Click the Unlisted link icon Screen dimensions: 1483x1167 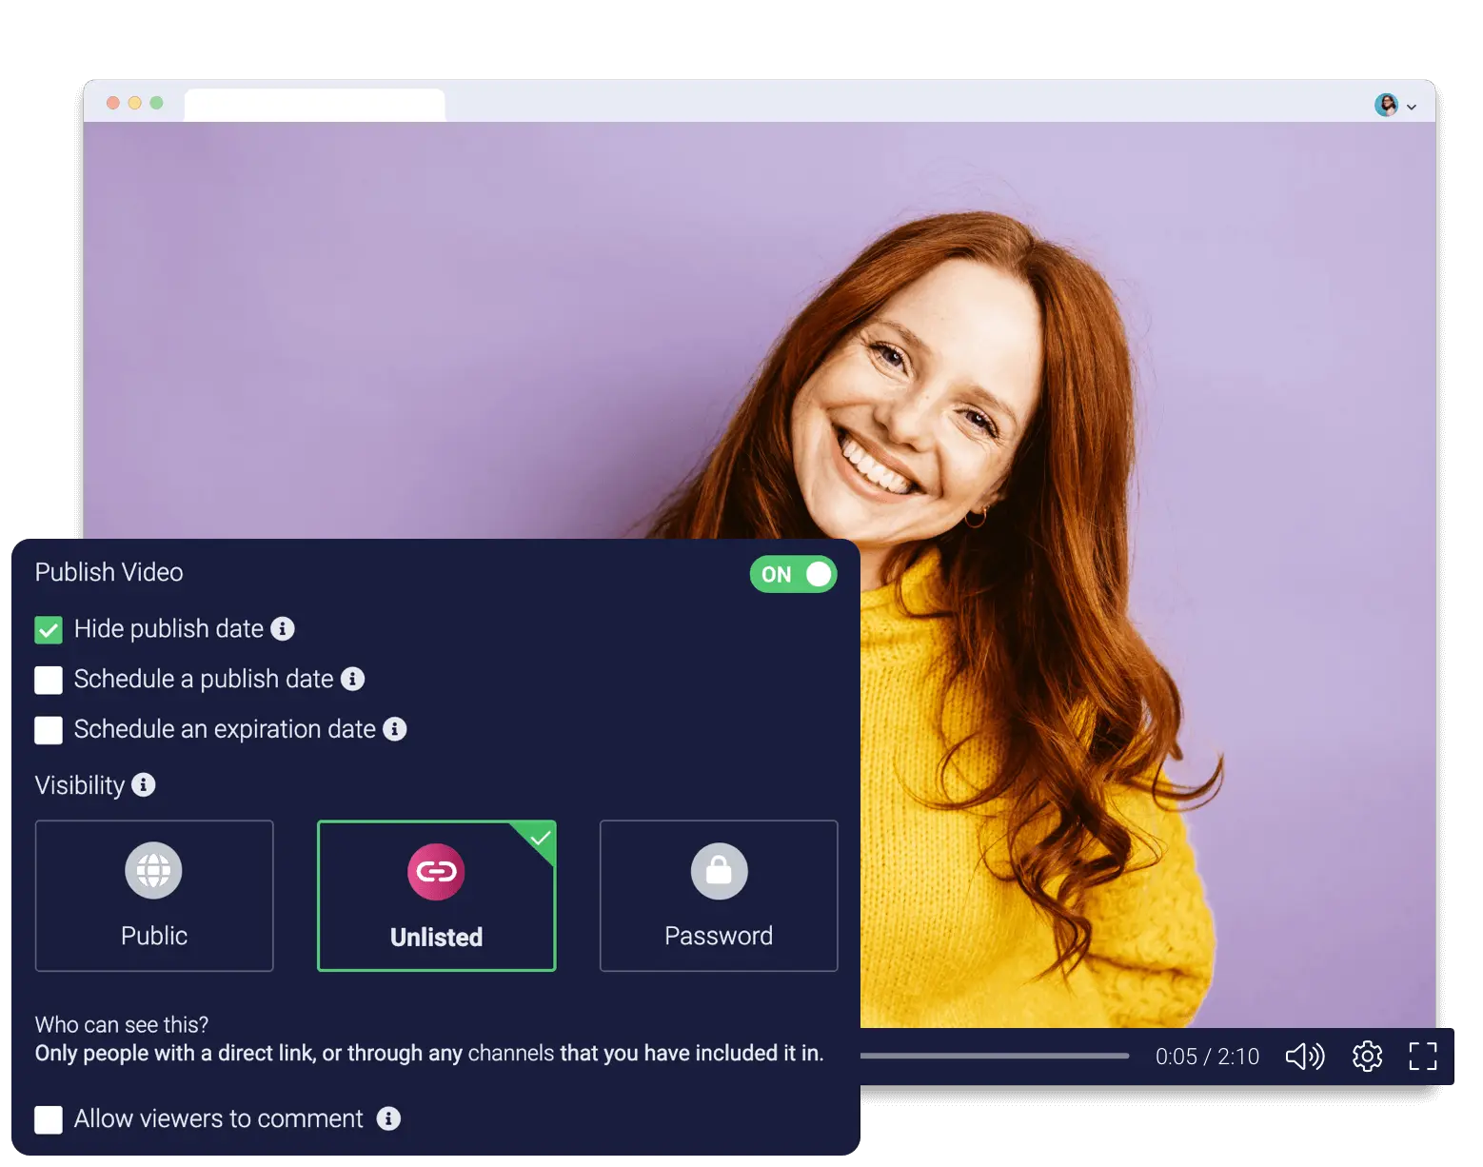click(436, 870)
